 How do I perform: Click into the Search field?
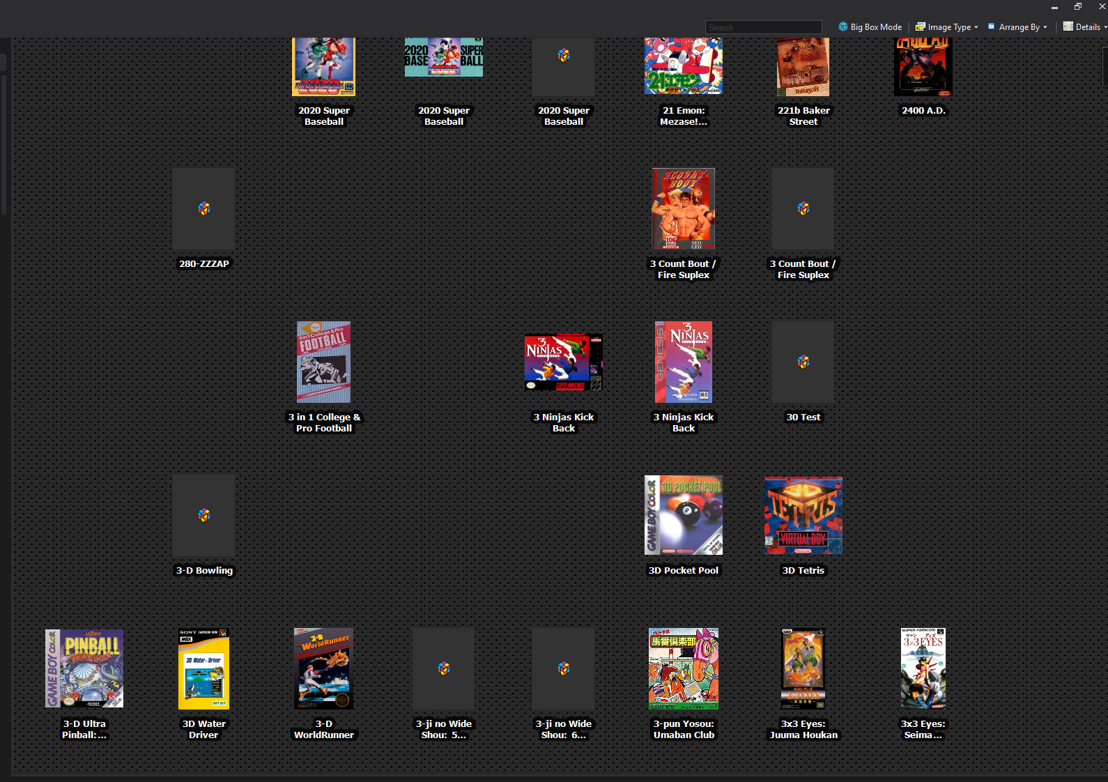click(x=764, y=28)
